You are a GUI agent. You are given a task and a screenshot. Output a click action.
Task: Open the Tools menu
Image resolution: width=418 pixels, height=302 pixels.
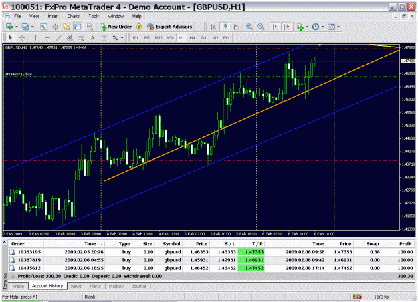tap(94, 16)
